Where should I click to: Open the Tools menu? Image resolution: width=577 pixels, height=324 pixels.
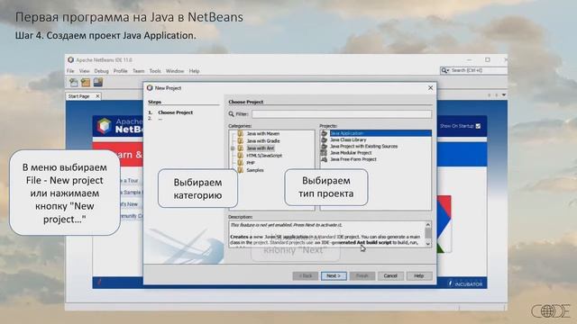pyautogui.click(x=155, y=71)
